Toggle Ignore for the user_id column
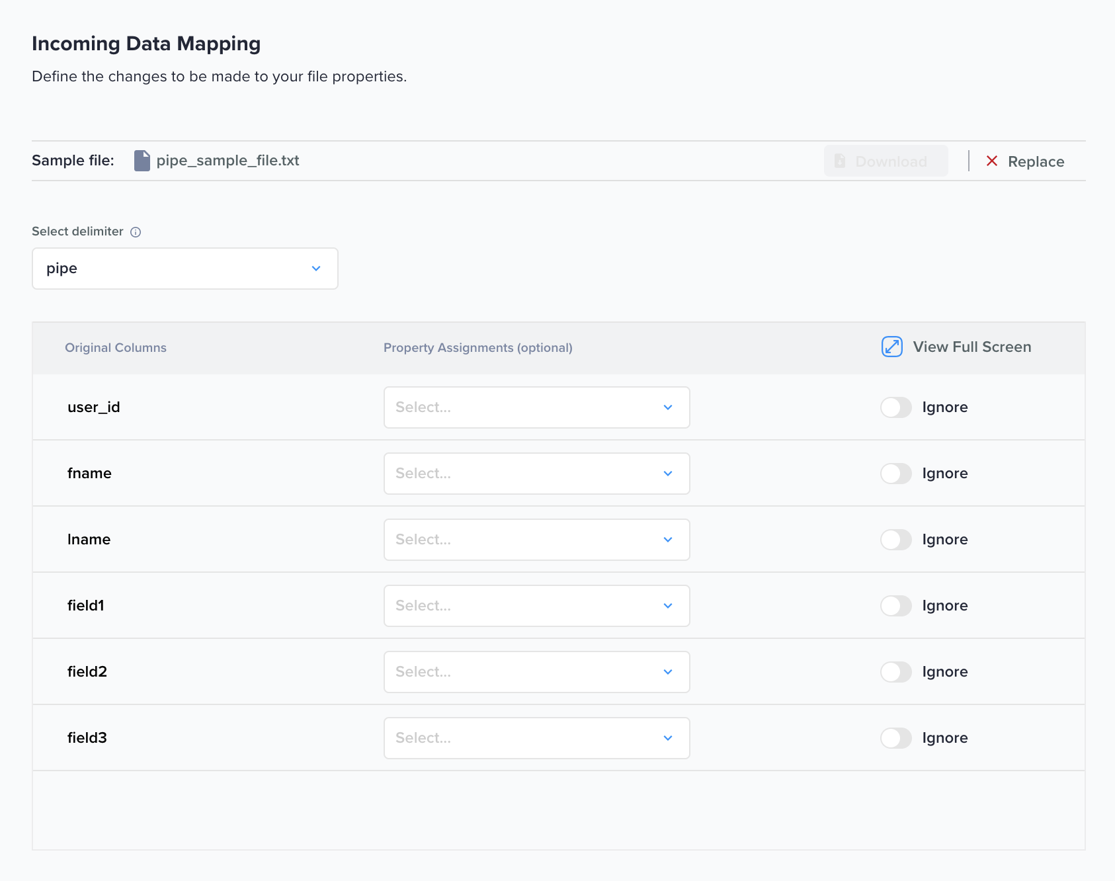Screen dimensions: 1115x881 pos(895,407)
